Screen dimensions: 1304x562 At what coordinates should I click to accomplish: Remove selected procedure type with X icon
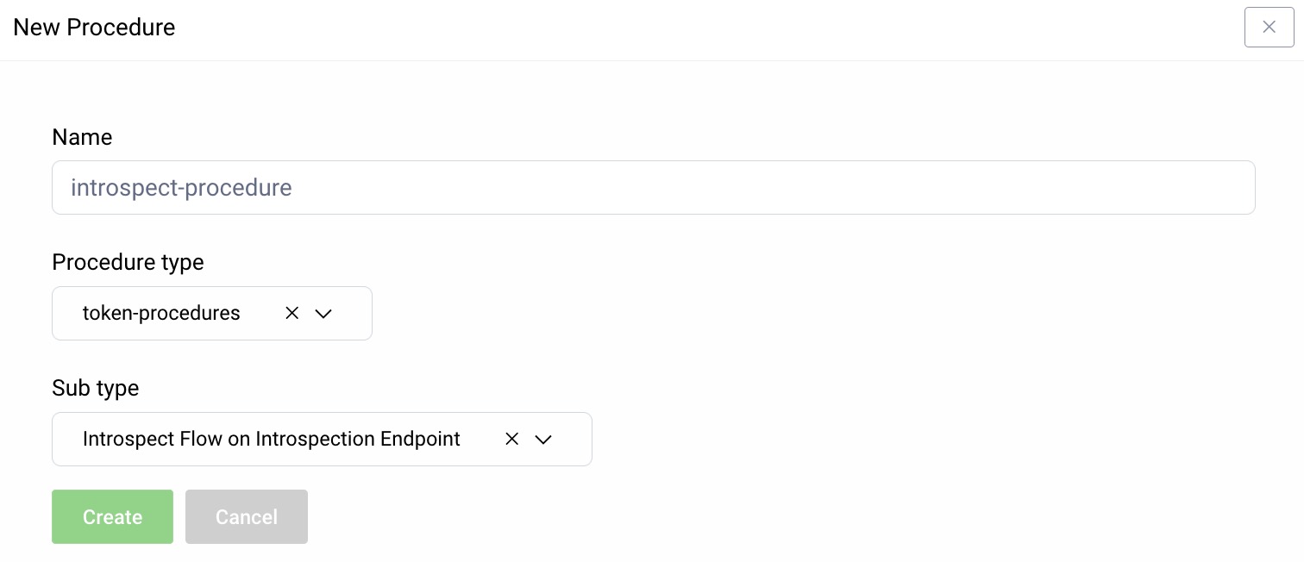(x=292, y=314)
